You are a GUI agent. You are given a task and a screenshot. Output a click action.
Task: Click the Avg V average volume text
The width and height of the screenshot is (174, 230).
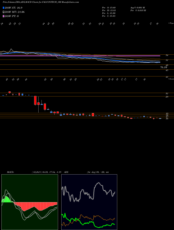tap(137, 8)
